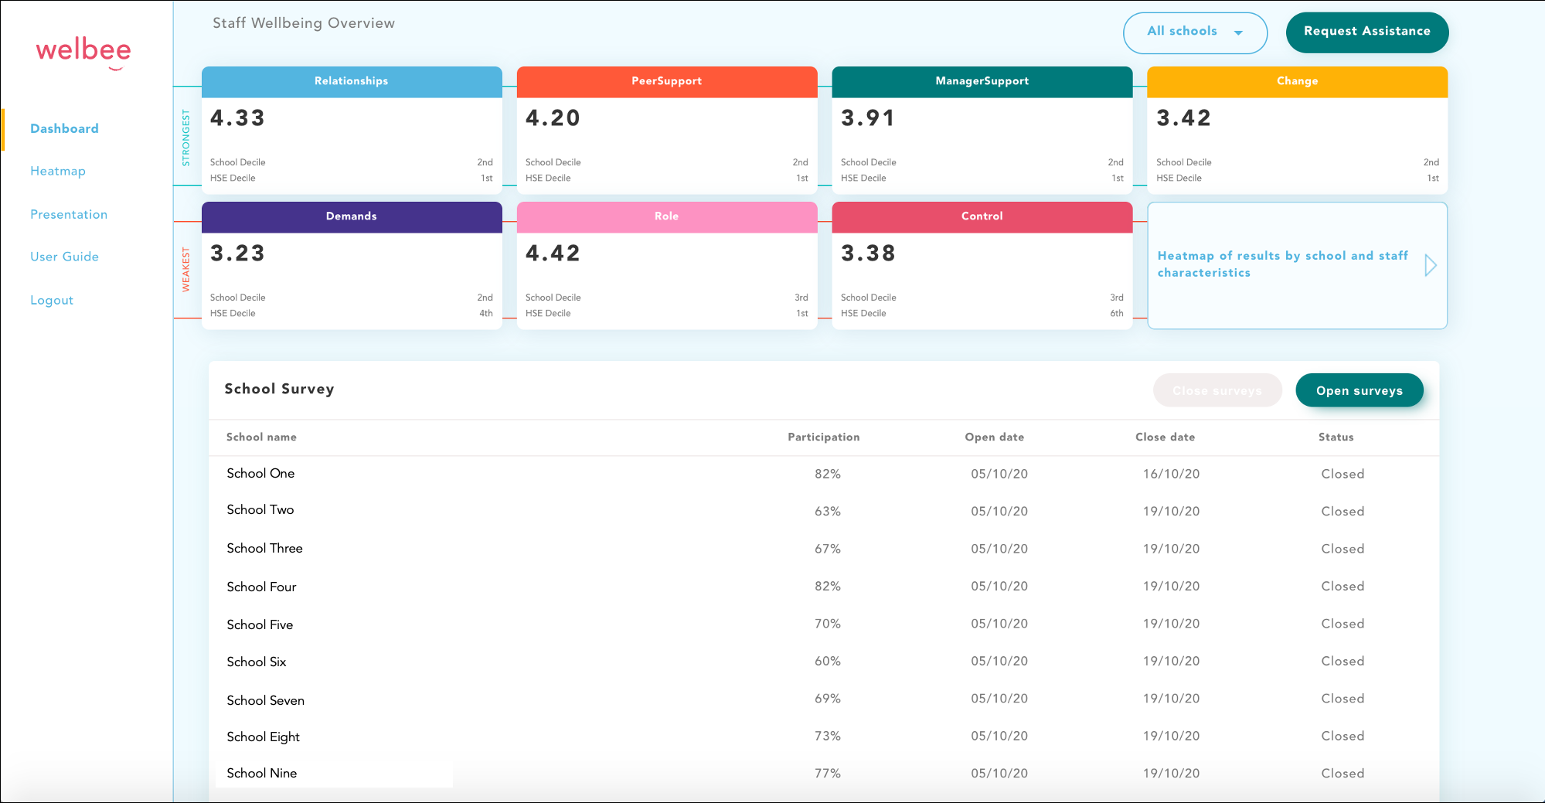Image resolution: width=1545 pixels, height=803 pixels.
Task: Select the Change score card
Action: pyautogui.click(x=1297, y=131)
